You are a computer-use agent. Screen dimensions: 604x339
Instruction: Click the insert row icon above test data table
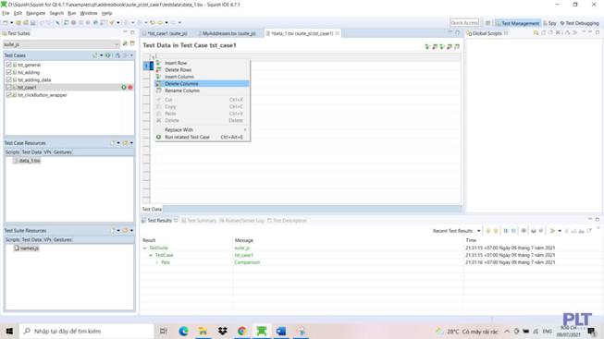(x=427, y=46)
